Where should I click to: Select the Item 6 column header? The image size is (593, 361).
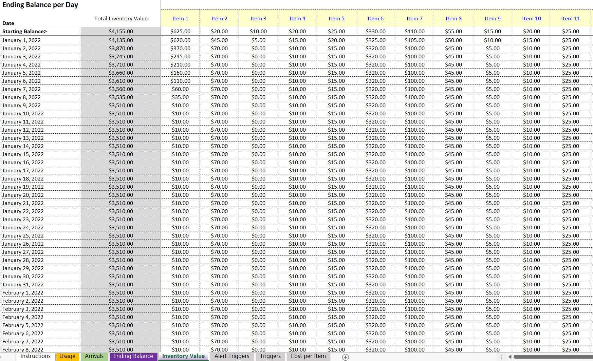pyautogui.click(x=375, y=18)
